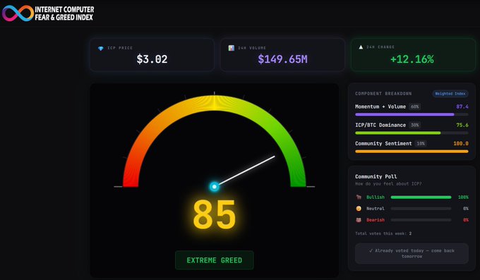This screenshot has height=280, width=480.
Task: Click the 10% weight tag
Action: 421,143
